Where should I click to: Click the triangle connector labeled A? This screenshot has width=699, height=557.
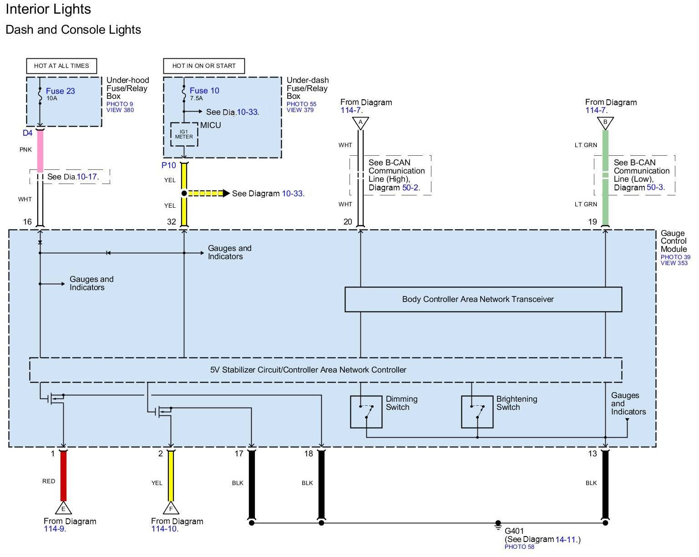click(x=360, y=123)
